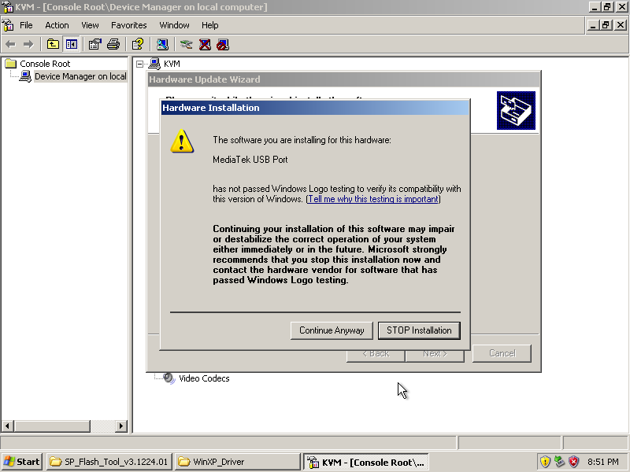Select Video Codecs in device list
This screenshot has height=472, width=630.
point(204,378)
